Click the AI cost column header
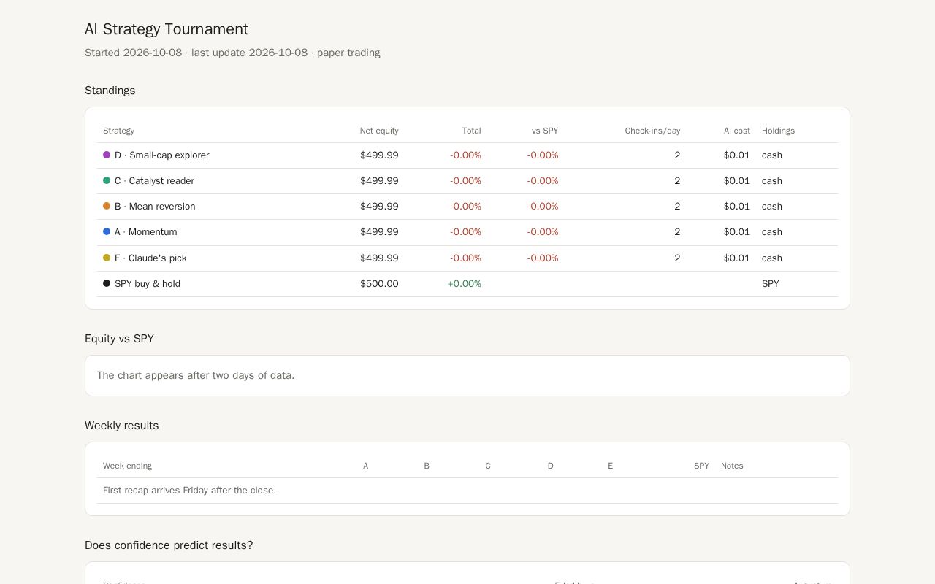This screenshot has width=935, height=584. pyautogui.click(x=737, y=131)
